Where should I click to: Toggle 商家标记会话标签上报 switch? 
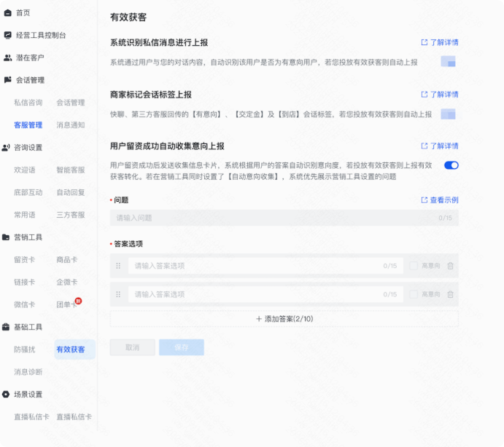tap(448, 114)
